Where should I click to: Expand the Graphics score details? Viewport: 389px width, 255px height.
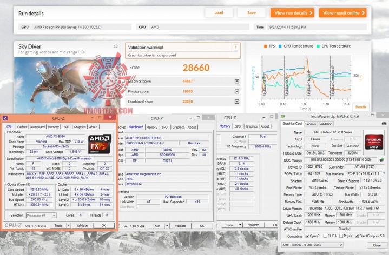pyautogui.click(x=237, y=81)
